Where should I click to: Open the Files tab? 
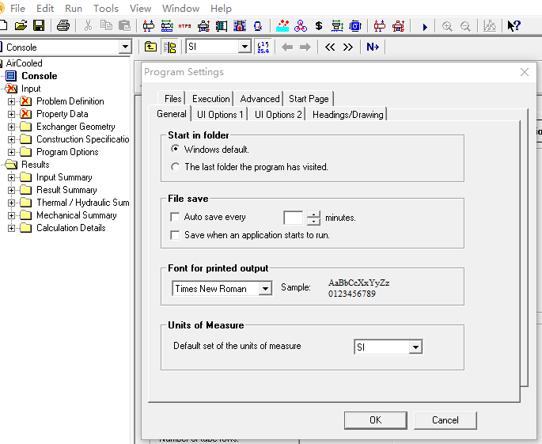point(172,99)
